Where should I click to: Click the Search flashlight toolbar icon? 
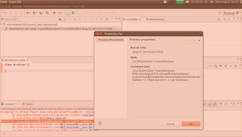[59, 13]
